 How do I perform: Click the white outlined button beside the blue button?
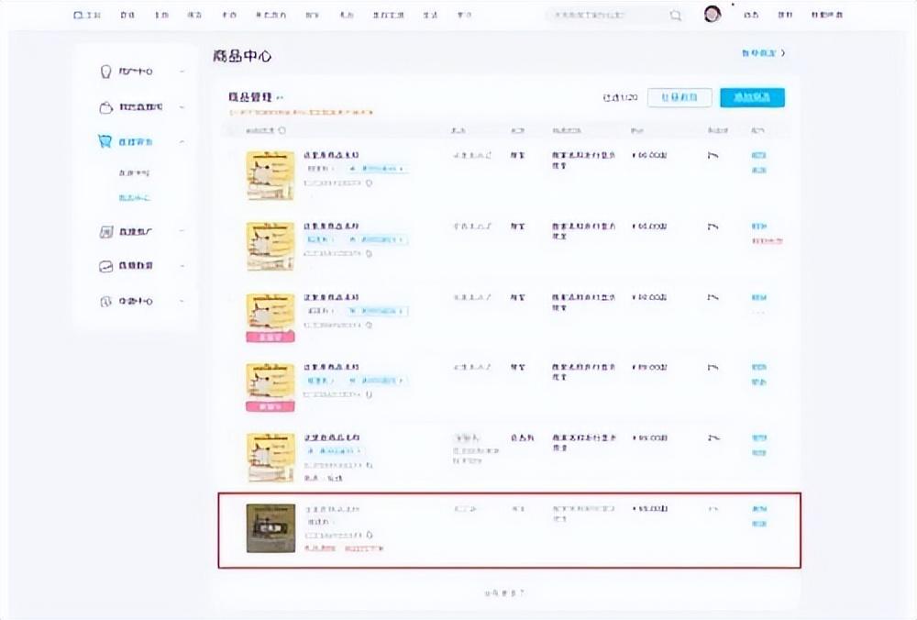click(x=679, y=97)
